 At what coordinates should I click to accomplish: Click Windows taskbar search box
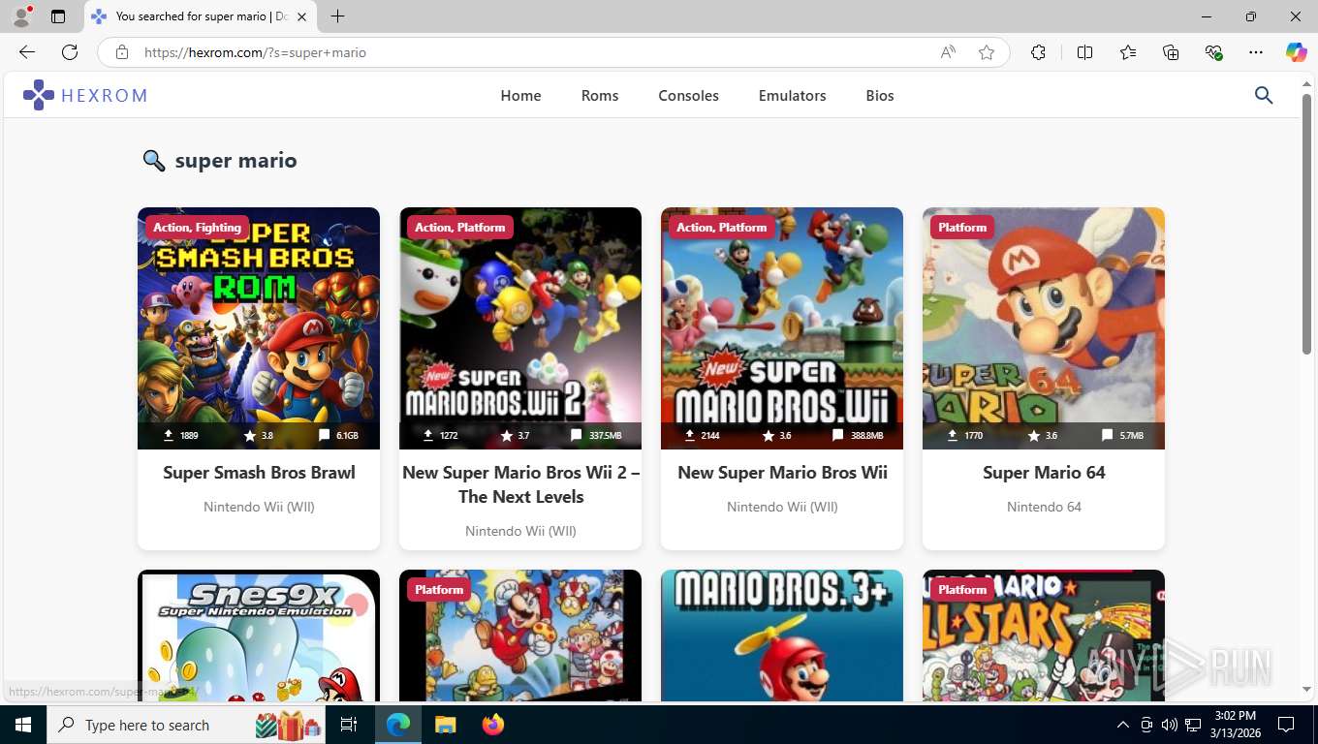click(x=184, y=725)
